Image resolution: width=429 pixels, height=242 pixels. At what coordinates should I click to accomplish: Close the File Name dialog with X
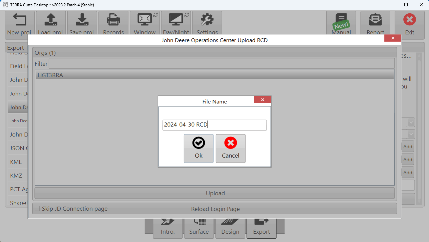(263, 100)
